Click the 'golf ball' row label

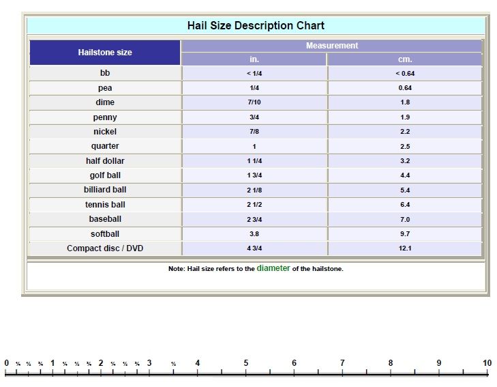(105, 175)
